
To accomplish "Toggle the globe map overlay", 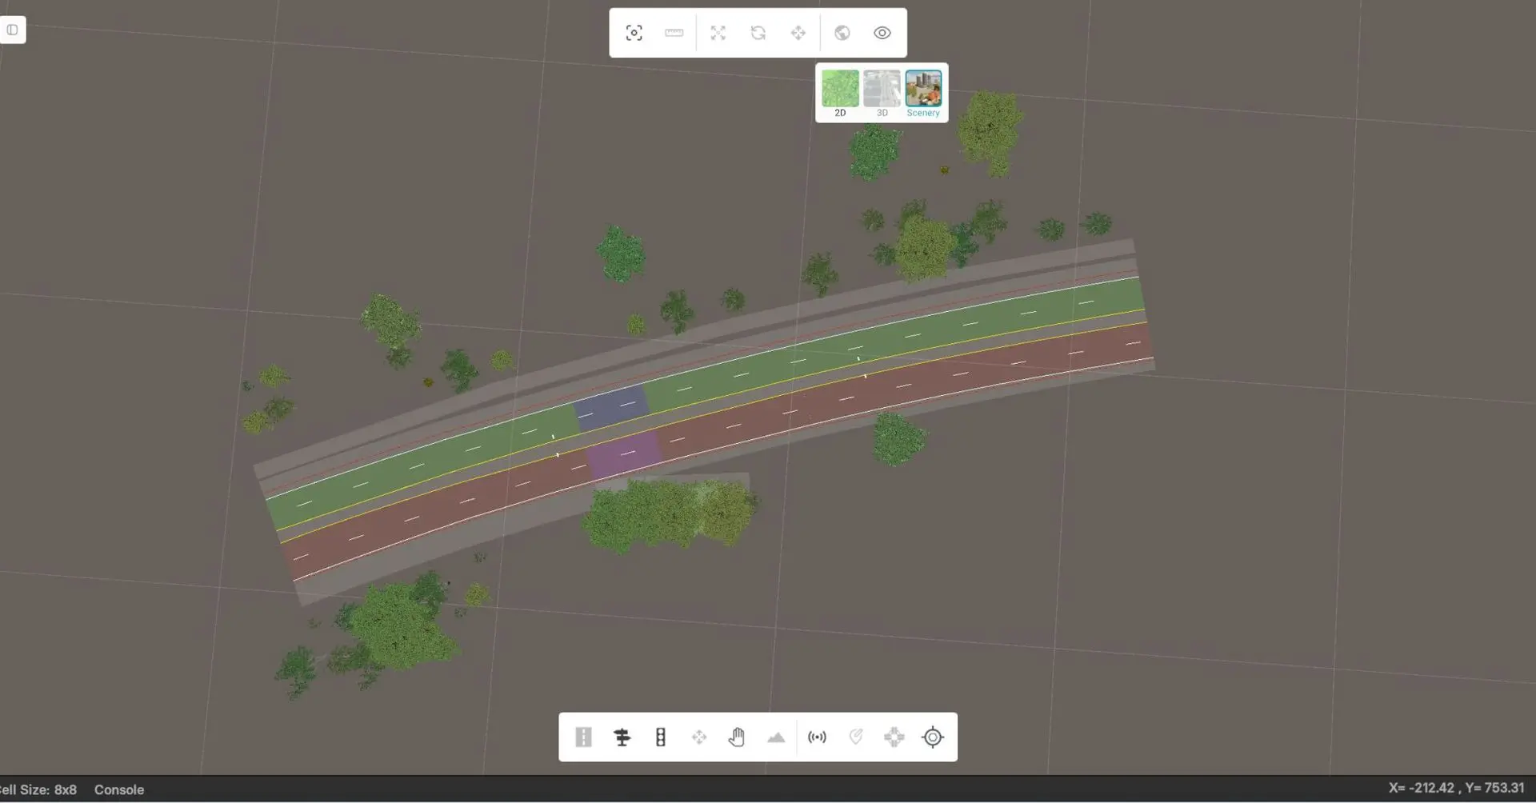I will point(843,33).
